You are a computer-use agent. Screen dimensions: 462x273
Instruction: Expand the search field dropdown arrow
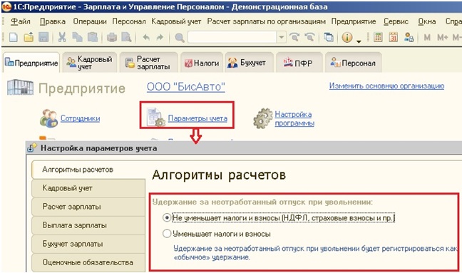point(282,37)
